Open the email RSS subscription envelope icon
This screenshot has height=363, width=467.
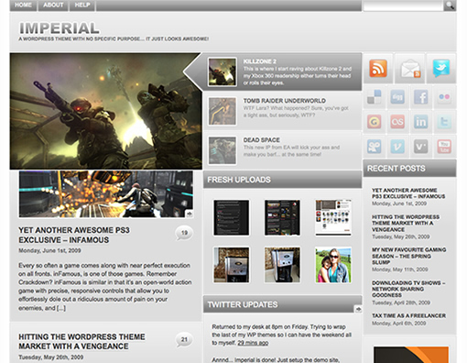tap(410, 69)
